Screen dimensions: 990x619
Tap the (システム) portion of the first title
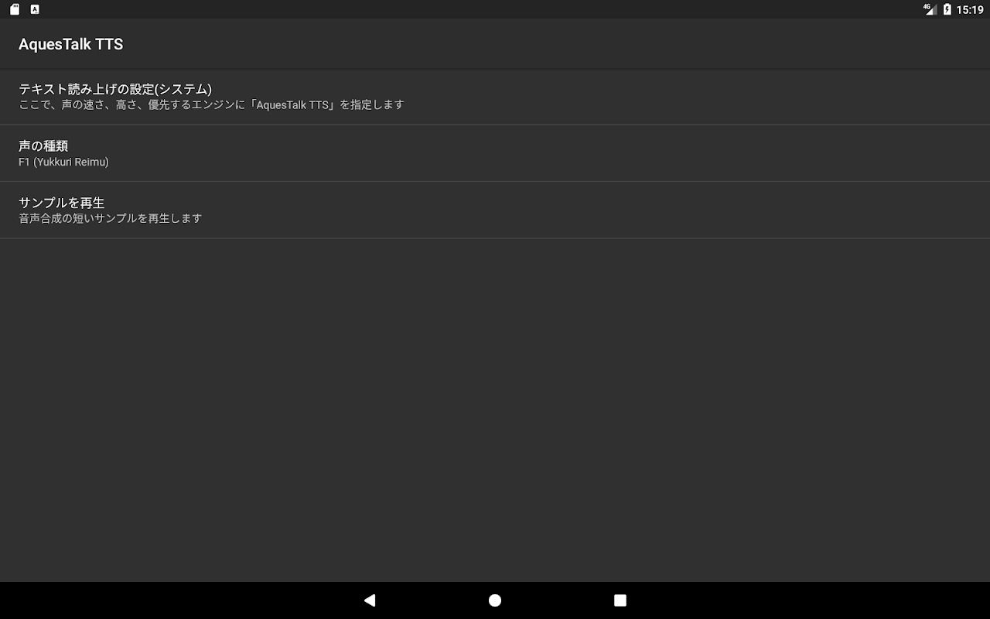[x=183, y=89]
